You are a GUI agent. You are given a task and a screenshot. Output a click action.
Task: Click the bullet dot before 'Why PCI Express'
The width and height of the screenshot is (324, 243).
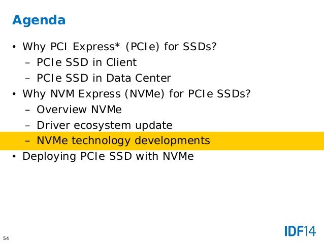14,47
